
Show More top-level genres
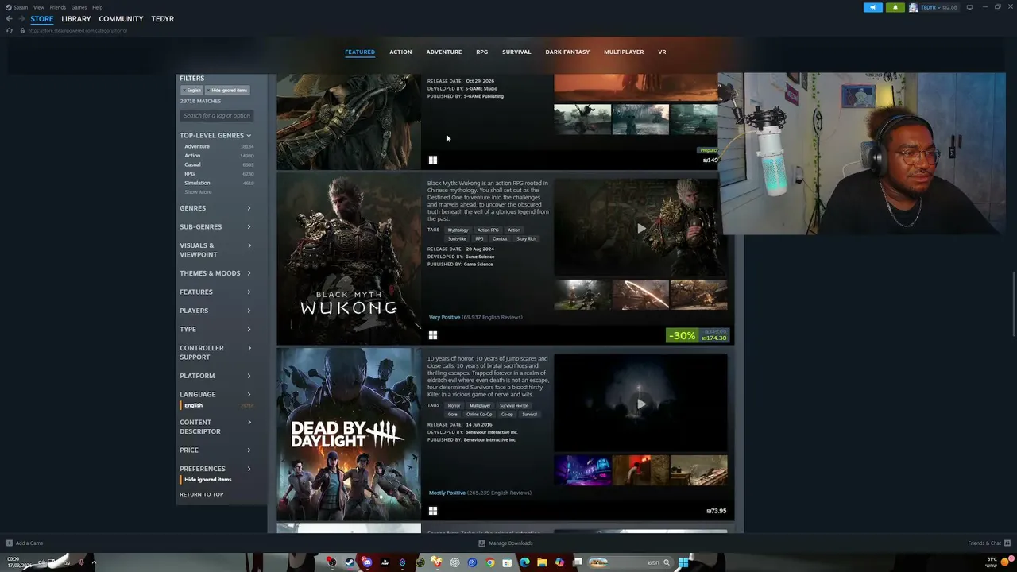(x=199, y=192)
